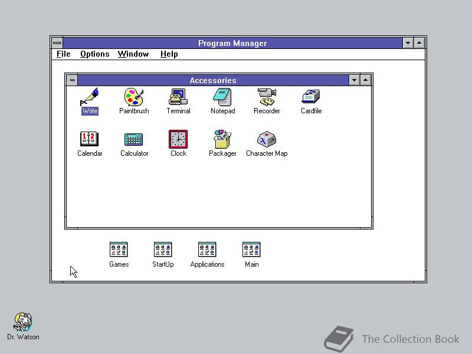Click the Applications program group icon
This screenshot has width=472, height=354.
point(207,250)
